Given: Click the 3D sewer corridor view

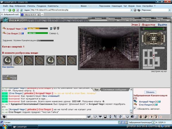Looking at the screenshot, I should (109, 48).
